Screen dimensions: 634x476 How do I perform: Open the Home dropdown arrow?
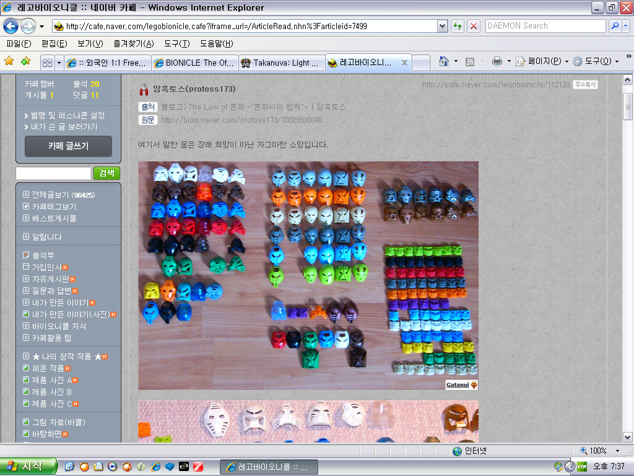[x=456, y=61]
